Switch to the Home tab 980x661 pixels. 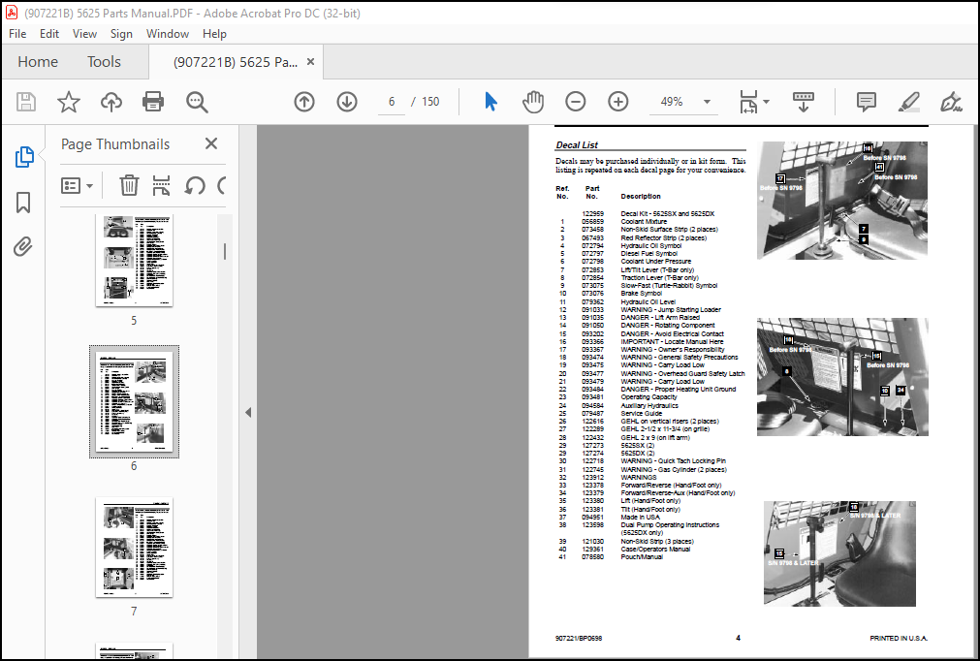pos(38,62)
